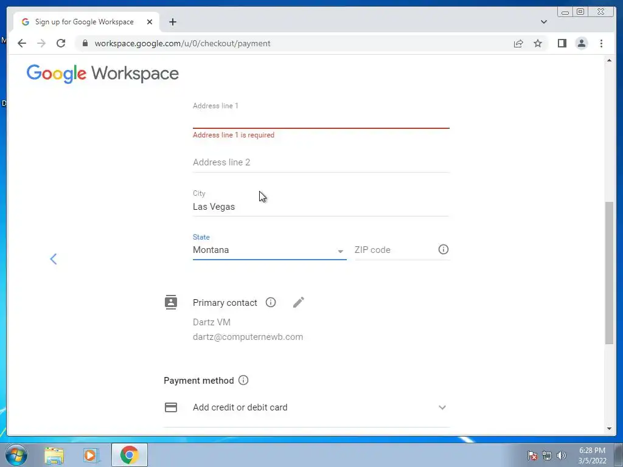Close the Sign up for Google Workspace tab
This screenshot has height=467, width=623.
pos(150,22)
